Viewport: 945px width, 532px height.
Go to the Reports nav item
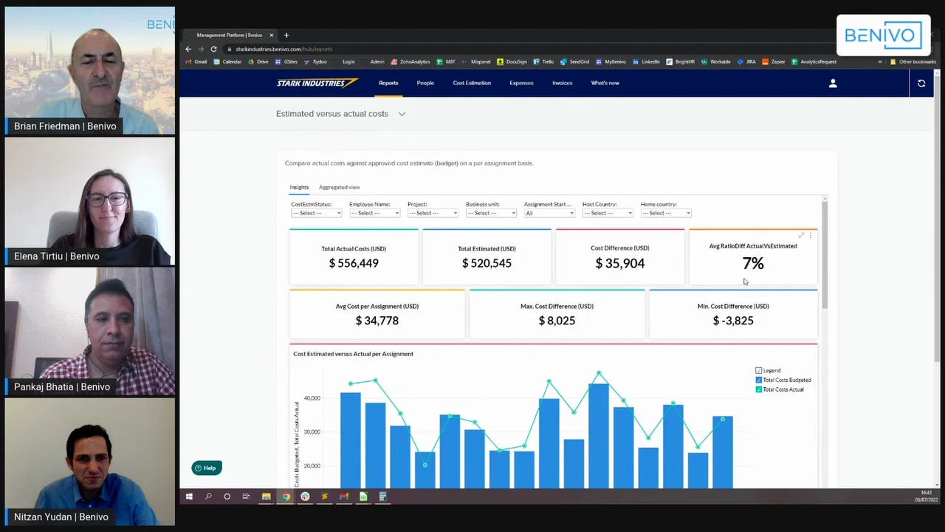coord(388,83)
